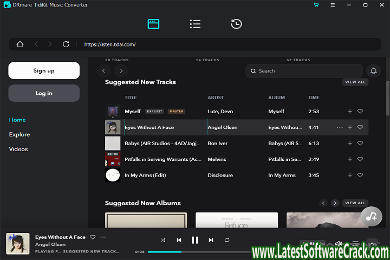Viewport: 390px width, 260px height.
Task: Favorite the In My Arms track
Action: pyautogui.click(x=360, y=175)
